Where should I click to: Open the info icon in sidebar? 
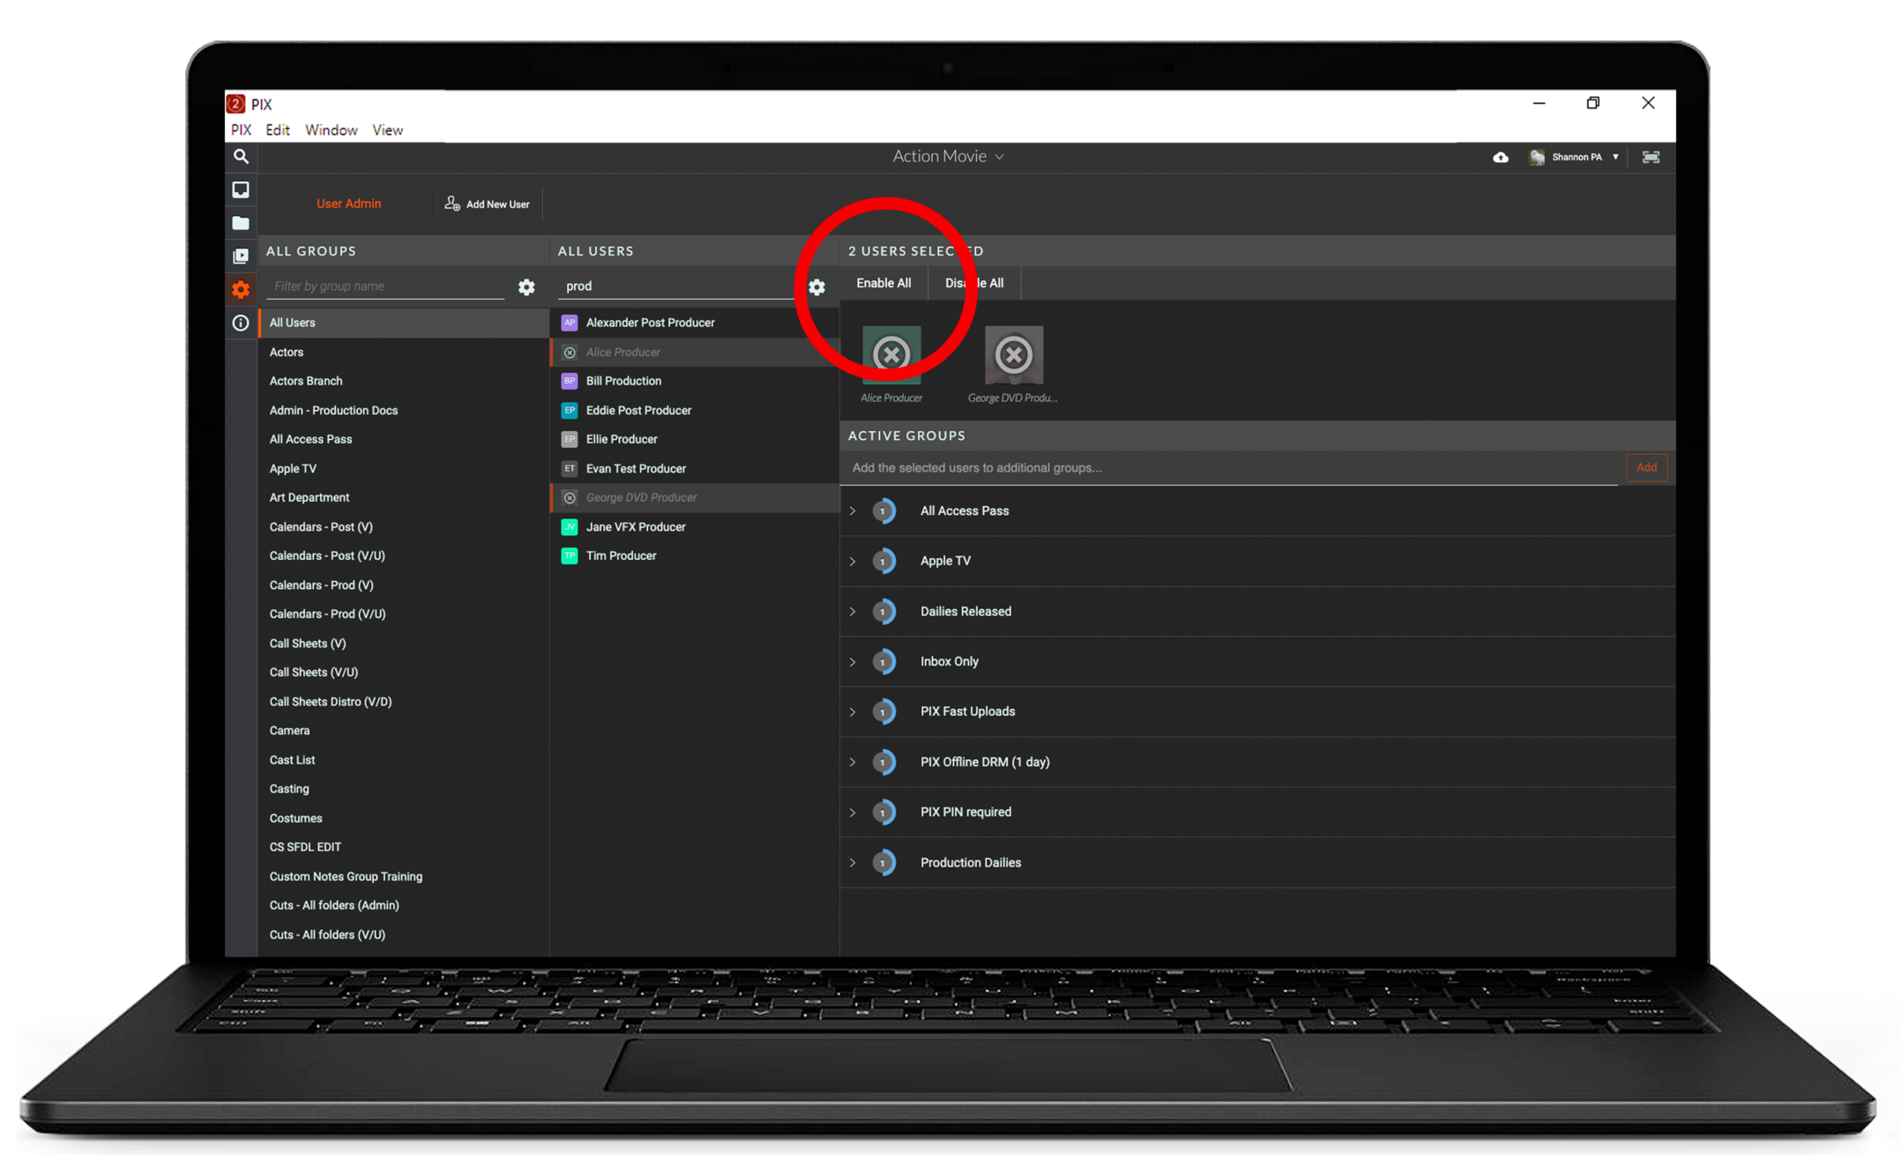click(x=241, y=323)
